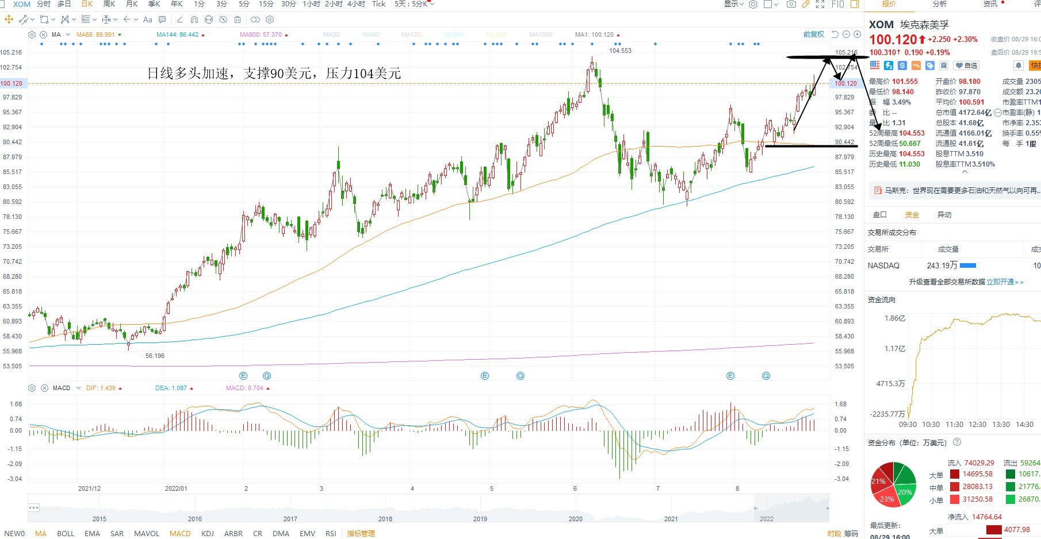Click the price alert bell icon

click(1018, 66)
